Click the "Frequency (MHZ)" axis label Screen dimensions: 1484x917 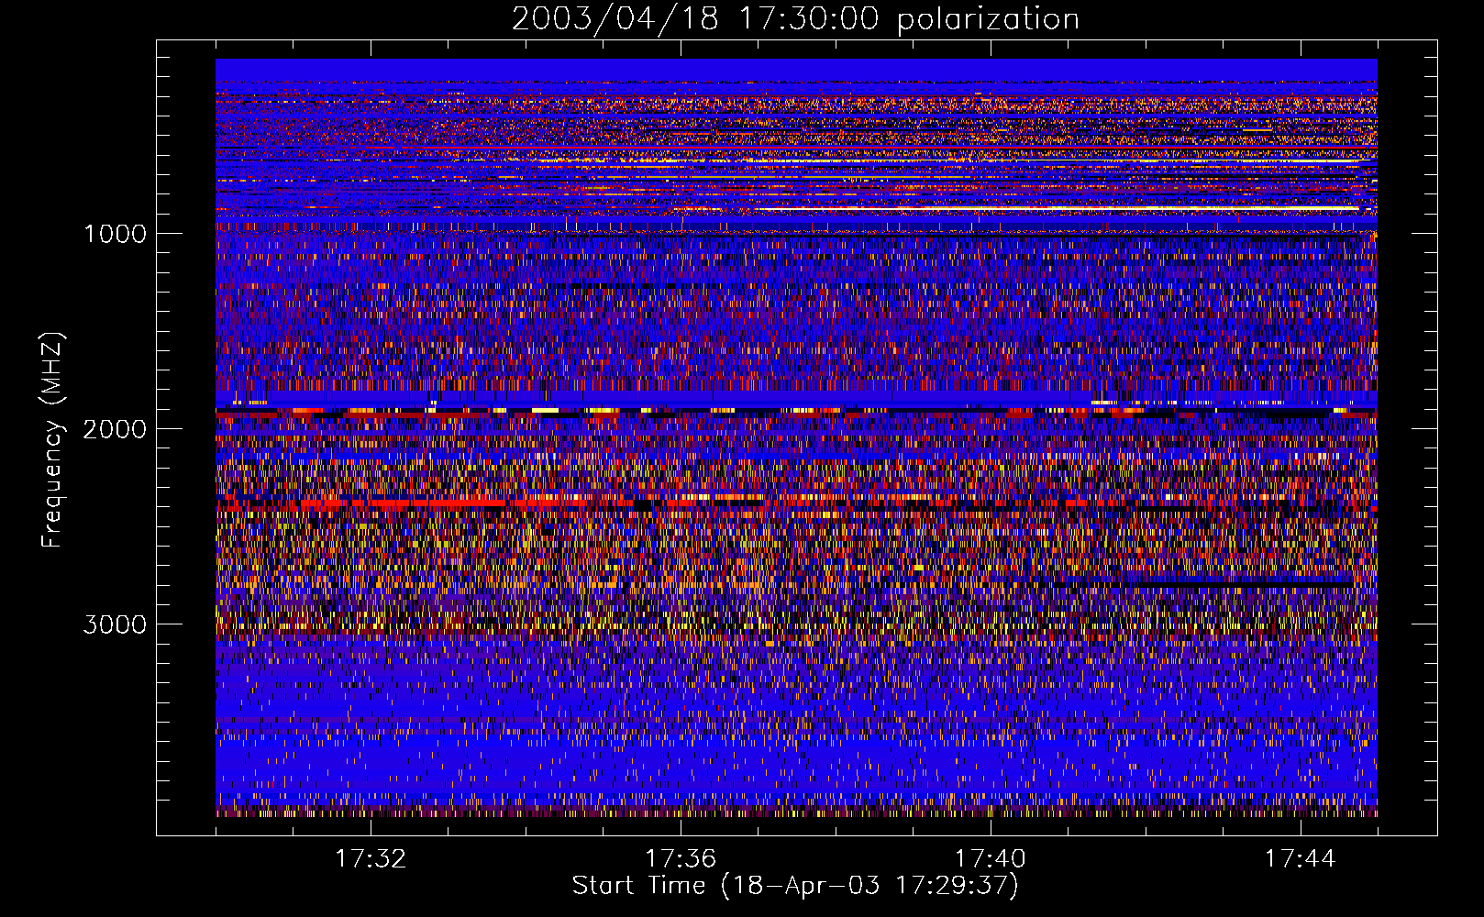(52, 440)
